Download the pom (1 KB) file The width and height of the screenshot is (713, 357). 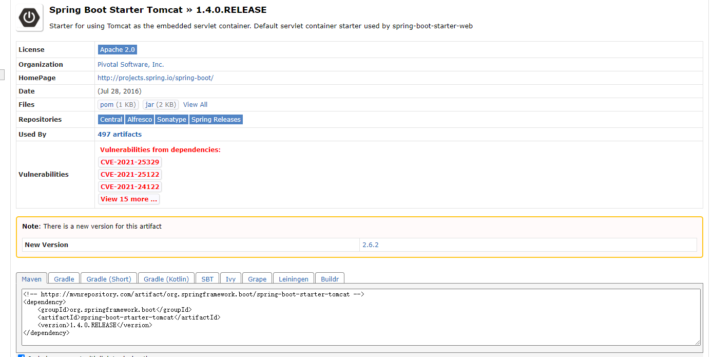click(x=119, y=105)
